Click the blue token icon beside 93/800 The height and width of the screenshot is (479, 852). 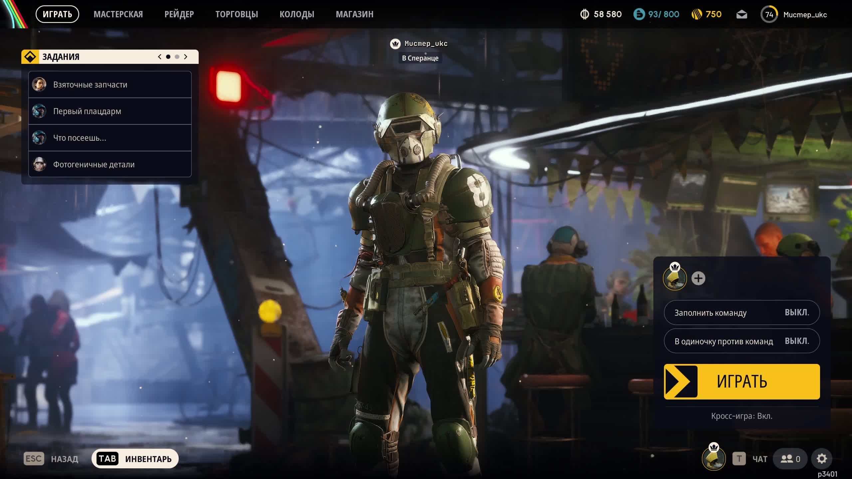[639, 14]
